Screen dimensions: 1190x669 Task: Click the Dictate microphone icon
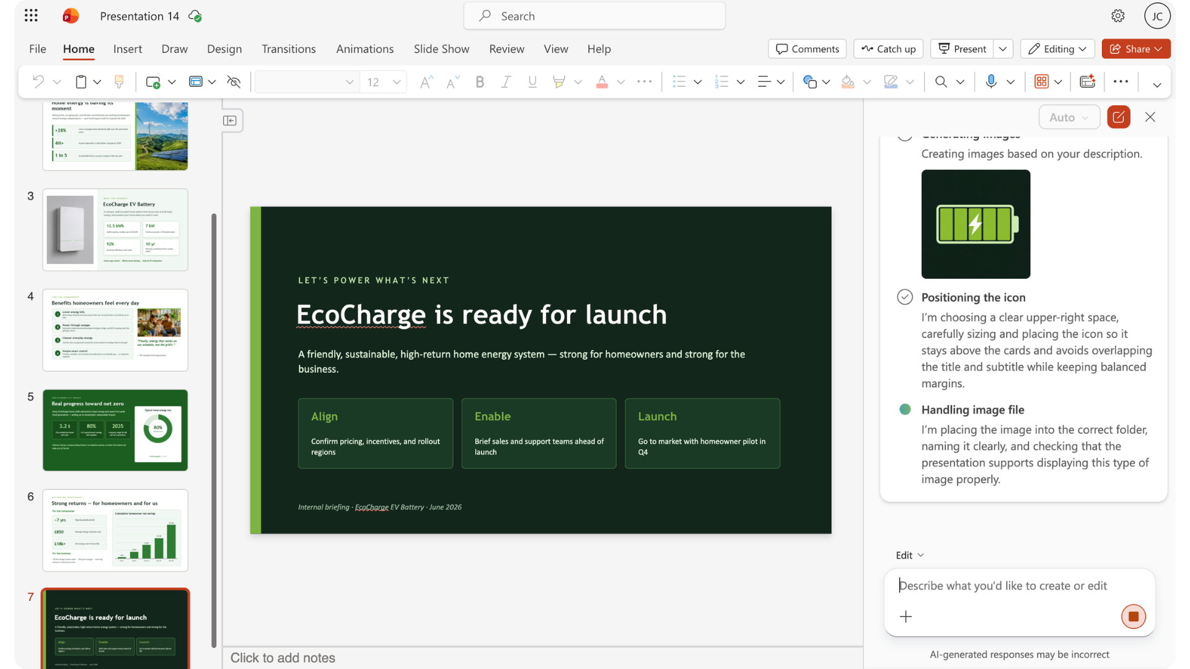coord(991,82)
